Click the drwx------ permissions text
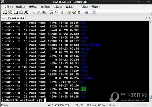Viewport: 152px width, 107px height. (x=11, y=45)
